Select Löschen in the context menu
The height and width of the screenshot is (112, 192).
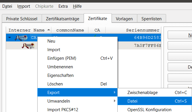77,84
